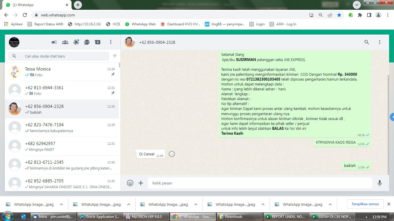Image resolution: width=394 pixels, height=221 pixels.
Task: Reload the WhatsApp Web page
Action: pos(25,15)
